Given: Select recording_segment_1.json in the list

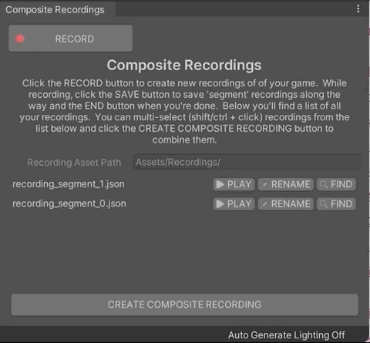Looking at the screenshot, I should pyautogui.click(x=69, y=184).
